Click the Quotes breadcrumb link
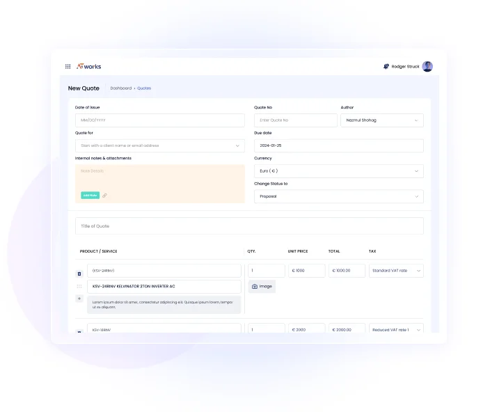Viewport: 490px width, 412px height. point(144,88)
